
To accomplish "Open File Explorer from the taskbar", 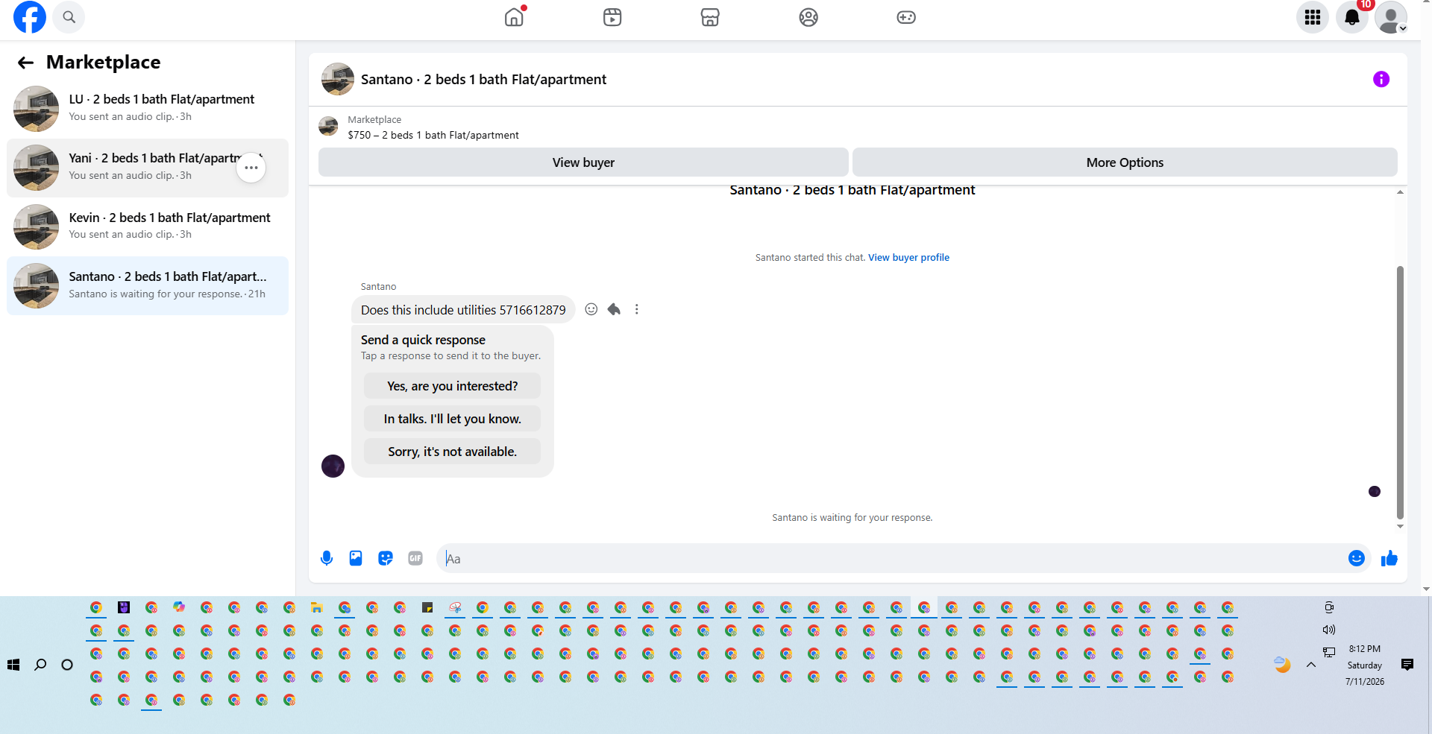I will pyautogui.click(x=317, y=607).
